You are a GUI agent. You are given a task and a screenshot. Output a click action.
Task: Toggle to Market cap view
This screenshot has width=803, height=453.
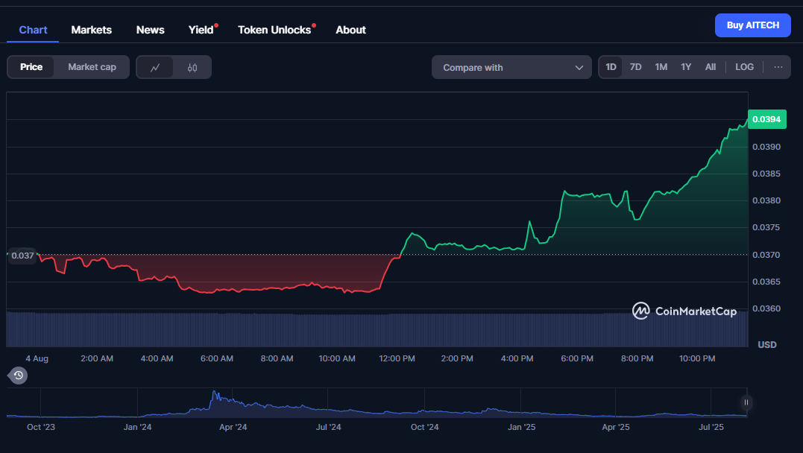(92, 67)
